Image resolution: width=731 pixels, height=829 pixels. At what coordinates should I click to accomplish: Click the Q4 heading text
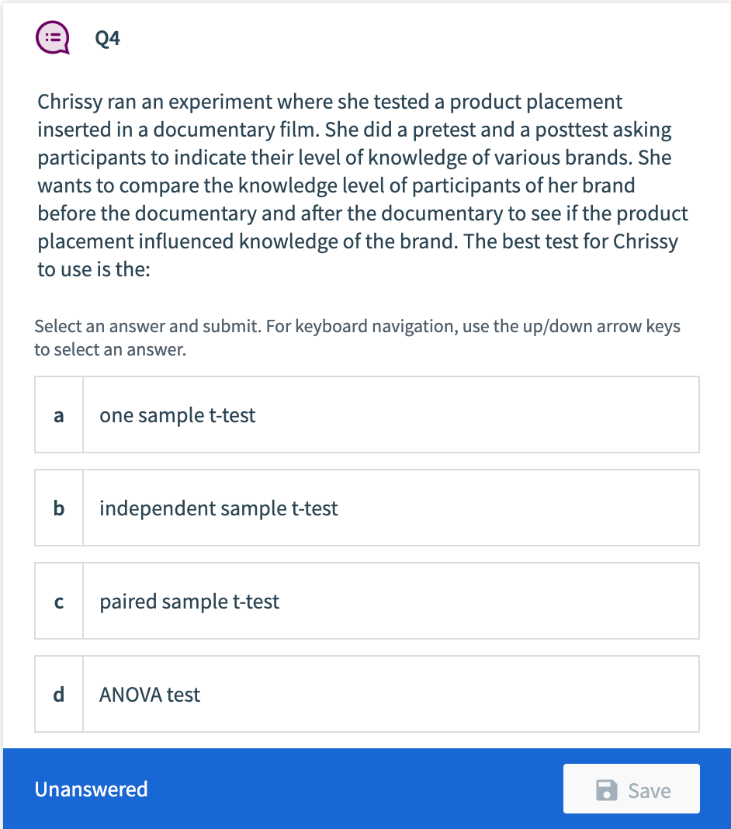(x=107, y=36)
